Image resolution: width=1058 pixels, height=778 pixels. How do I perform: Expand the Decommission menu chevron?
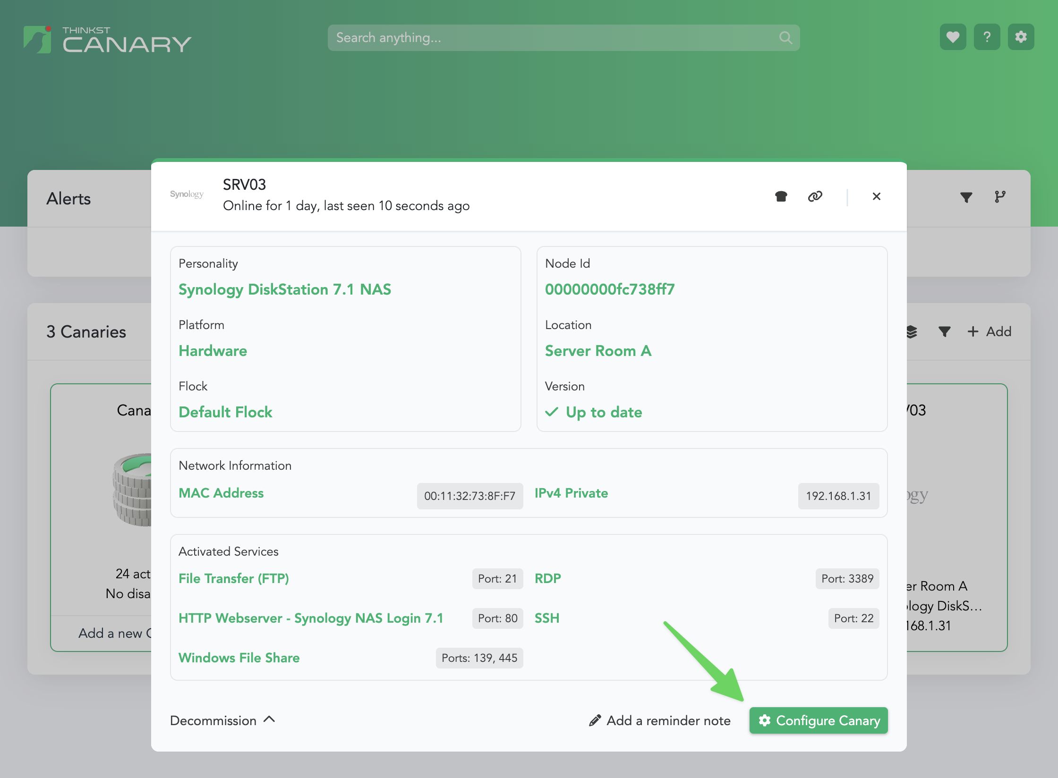pos(269,719)
